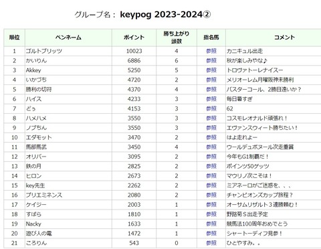Click the 勝ち上がり頭数 column header
The image size is (321, 249).
point(177,37)
